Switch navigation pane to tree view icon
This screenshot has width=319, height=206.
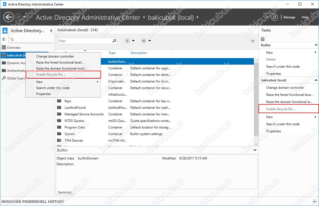pos(12,39)
